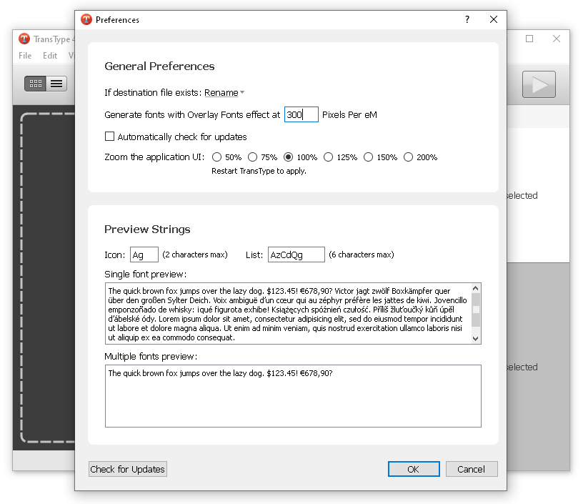
Task: Click the 'Restart TransType to apply.' note
Action: pos(259,171)
